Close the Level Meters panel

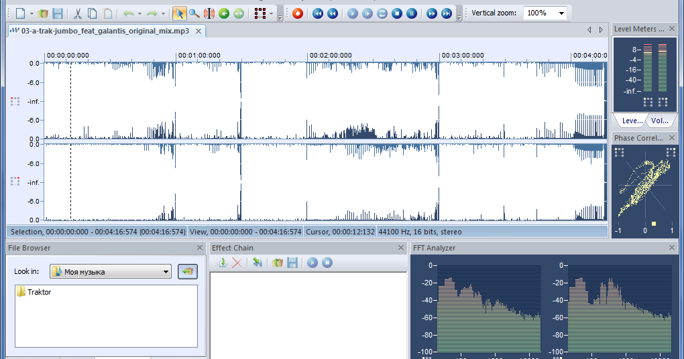point(672,29)
